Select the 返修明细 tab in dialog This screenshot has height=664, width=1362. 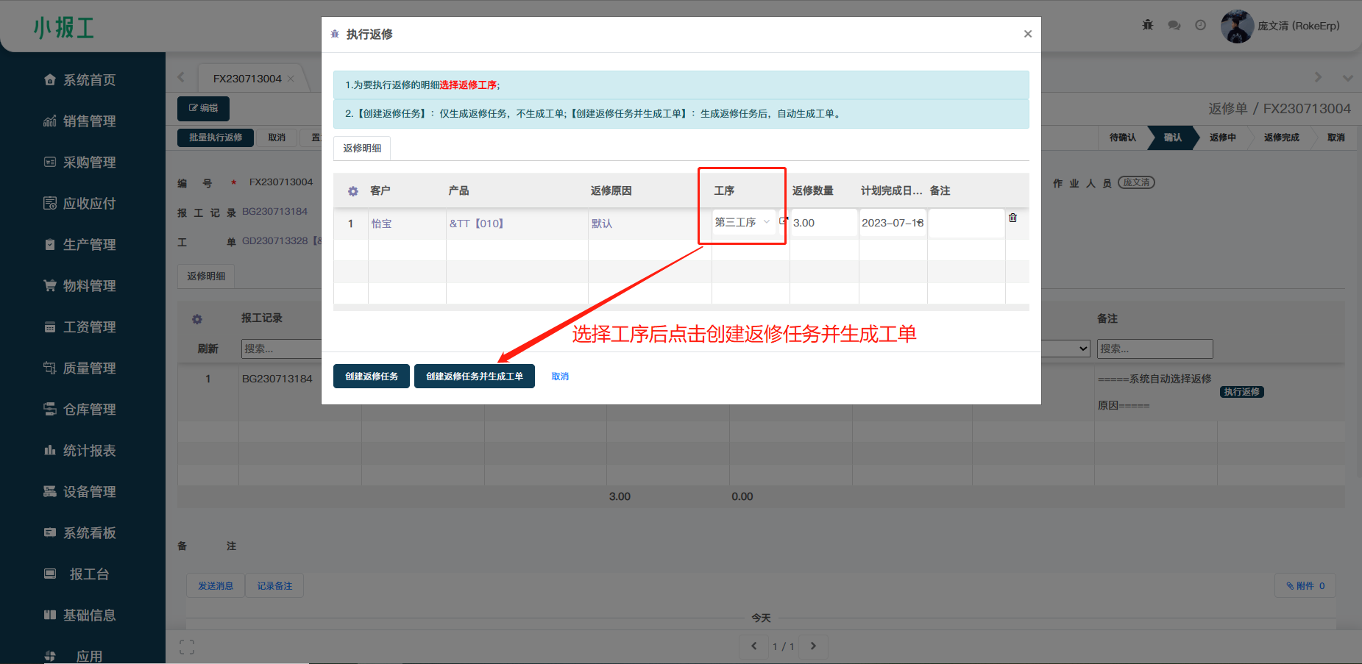(x=362, y=149)
